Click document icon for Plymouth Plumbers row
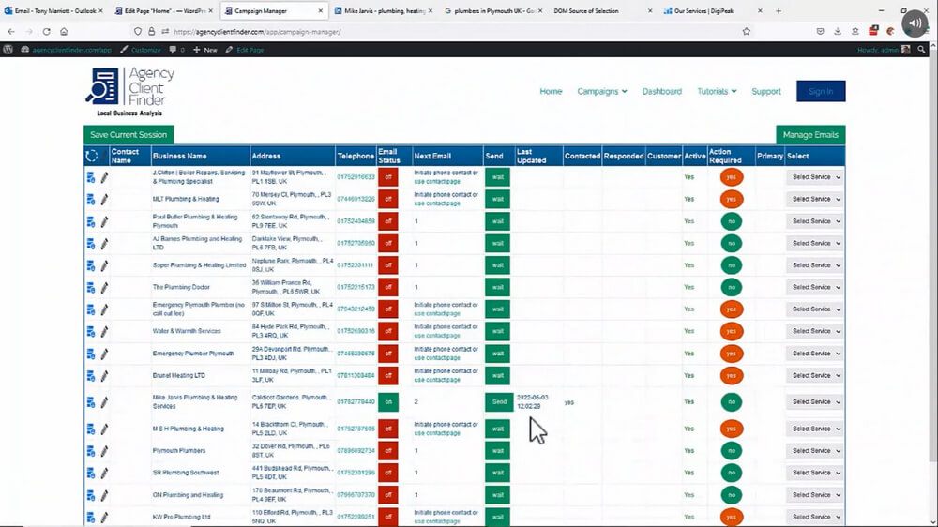Screen dimensions: 938x527 91,451
